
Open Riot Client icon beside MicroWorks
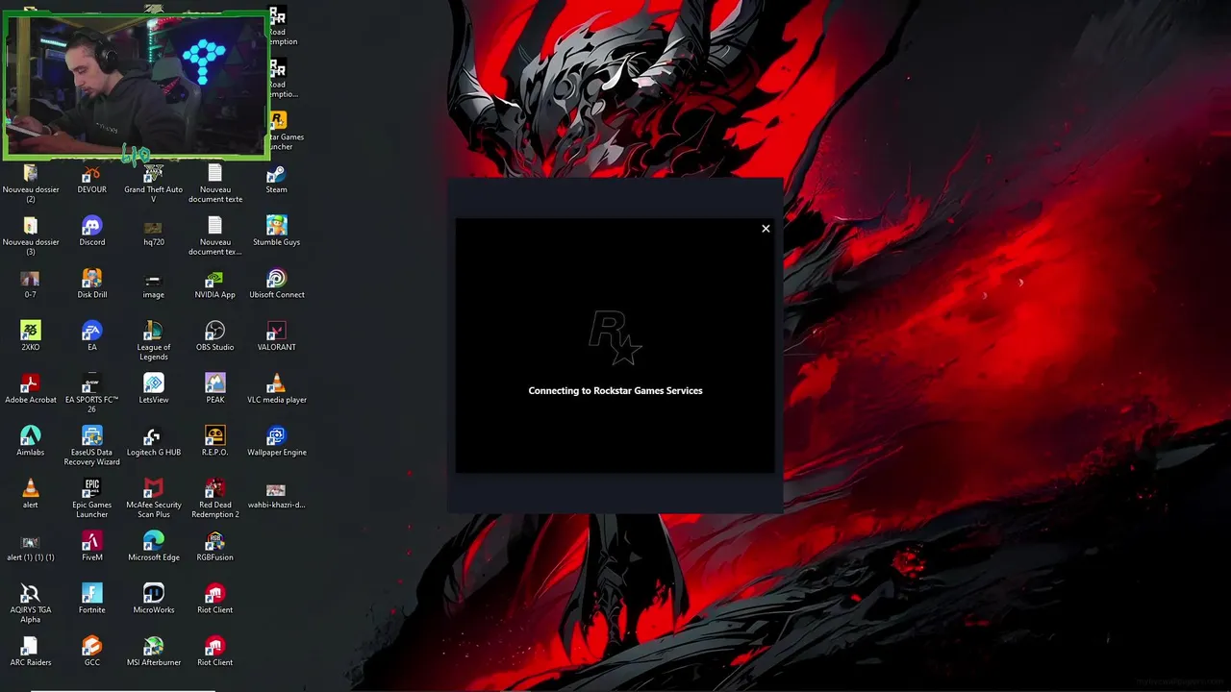(x=214, y=600)
